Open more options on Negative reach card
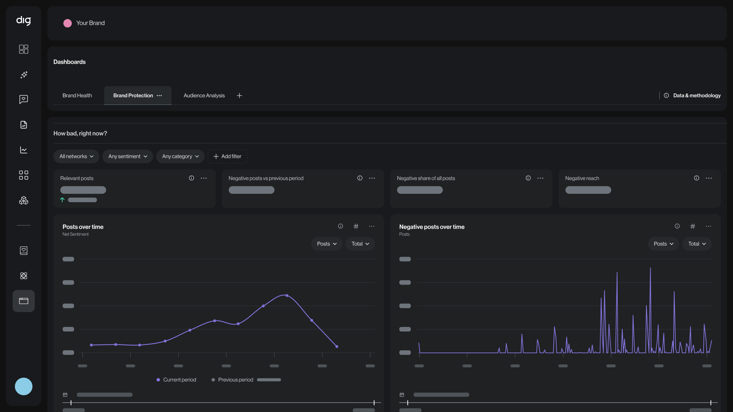This screenshot has height=412, width=733. coord(709,178)
